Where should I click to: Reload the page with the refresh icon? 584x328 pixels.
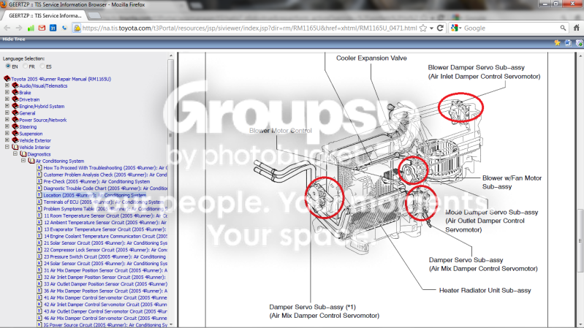(440, 28)
